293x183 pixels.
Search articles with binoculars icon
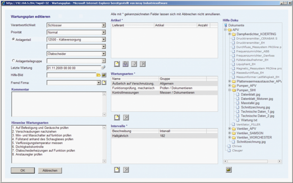[126, 64]
